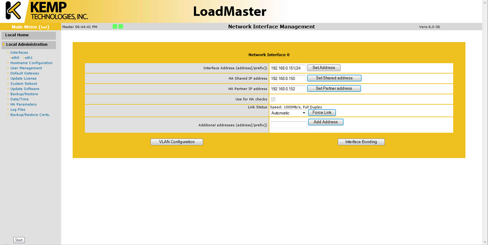Image resolution: width=488 pixels, height=245 pixels.
Task: Click the Link Status label
Action: coord(257,107)
